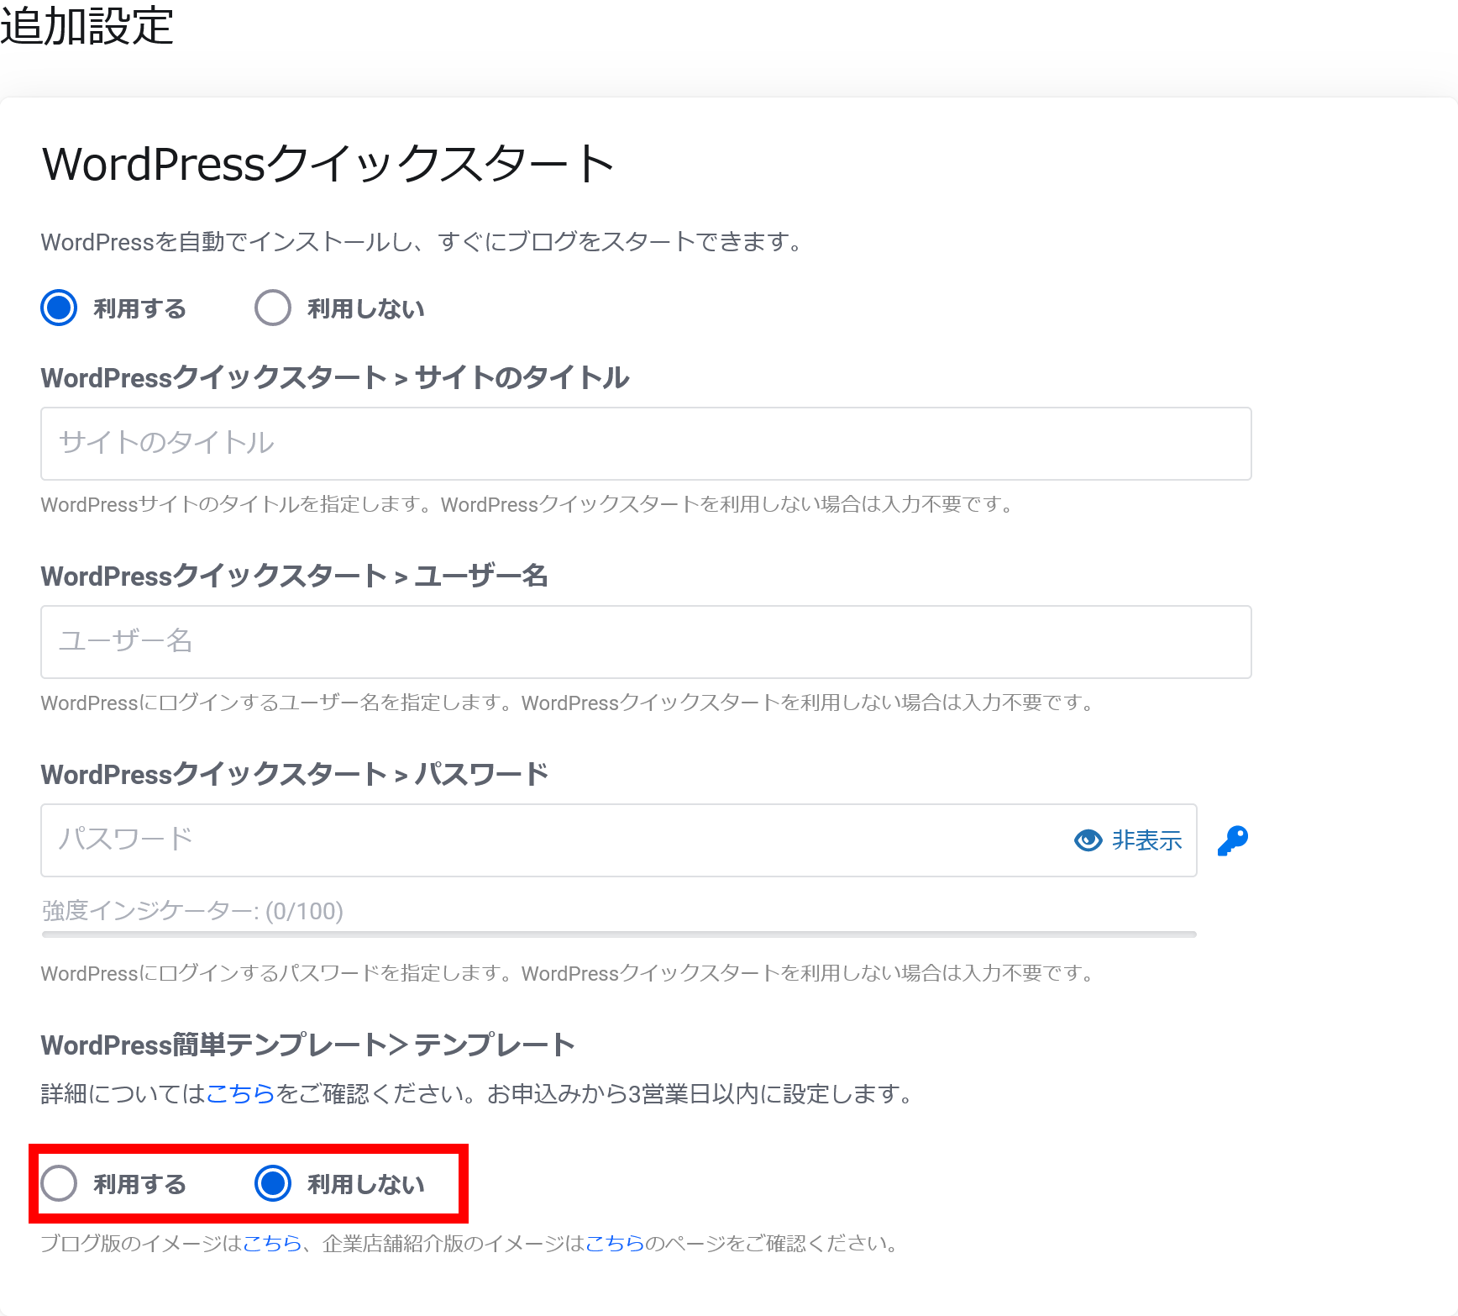
Task: Open the 企業店舗紹介版のイメージ こちら link
Action: [x=614, y=1243]
